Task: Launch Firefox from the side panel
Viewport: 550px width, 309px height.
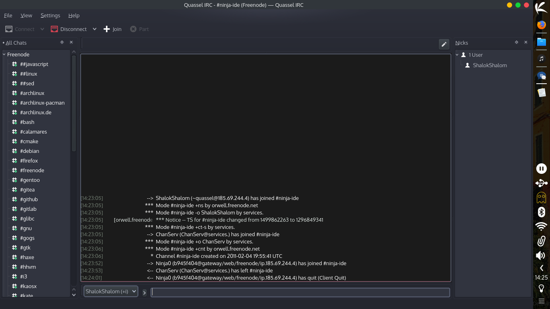Action: point(542,25)
